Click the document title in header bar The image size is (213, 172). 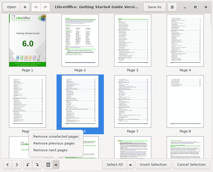pyautogui.click(x=97, y=7)
